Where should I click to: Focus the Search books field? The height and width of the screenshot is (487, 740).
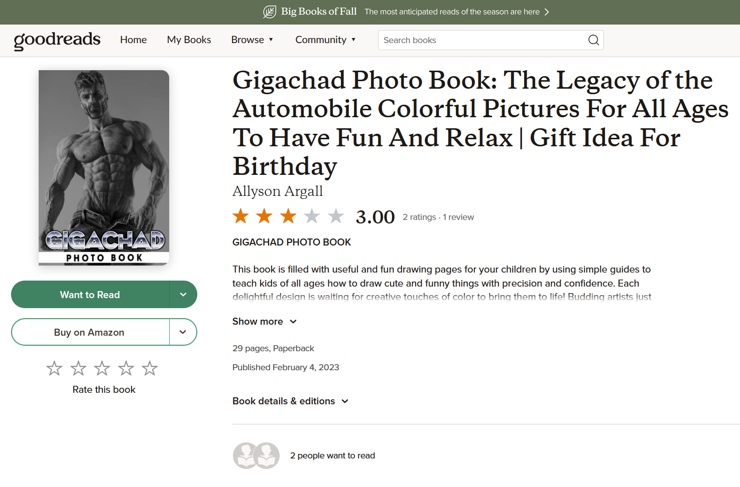click(482, 40)
